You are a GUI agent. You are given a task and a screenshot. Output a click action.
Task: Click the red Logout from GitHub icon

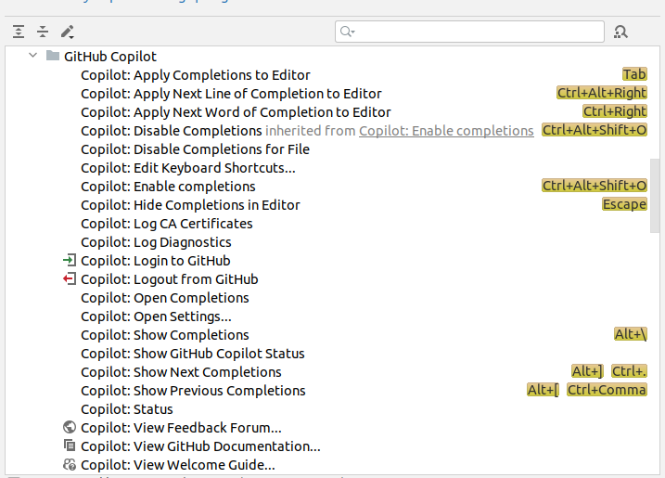pyautogui.click(x=70, y=278)
